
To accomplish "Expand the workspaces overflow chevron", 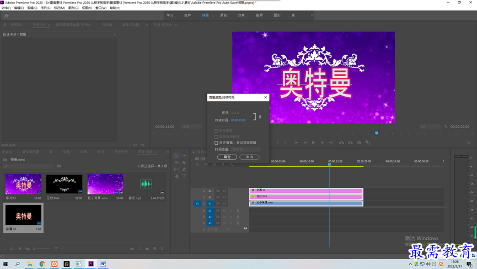I will click(312, 15).
